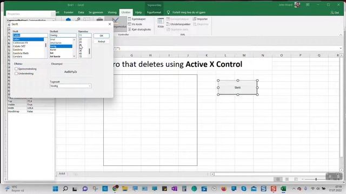Switch to Page Layout view icon
Viewport: 346px width, 194px height.
click(287, 179)
